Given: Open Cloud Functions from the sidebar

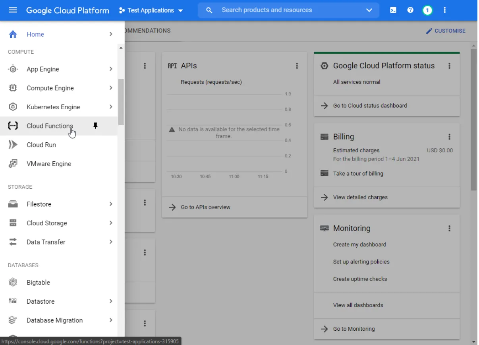Looking at the screenshot, I should pos(49,126).
